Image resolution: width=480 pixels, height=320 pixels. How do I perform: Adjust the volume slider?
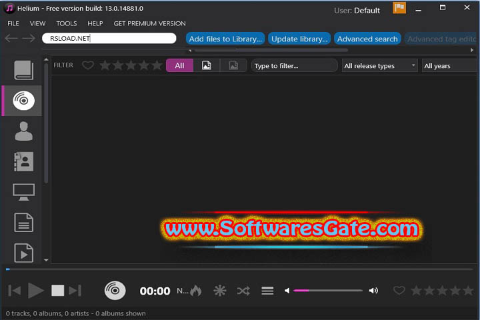(x=328, y=290)
